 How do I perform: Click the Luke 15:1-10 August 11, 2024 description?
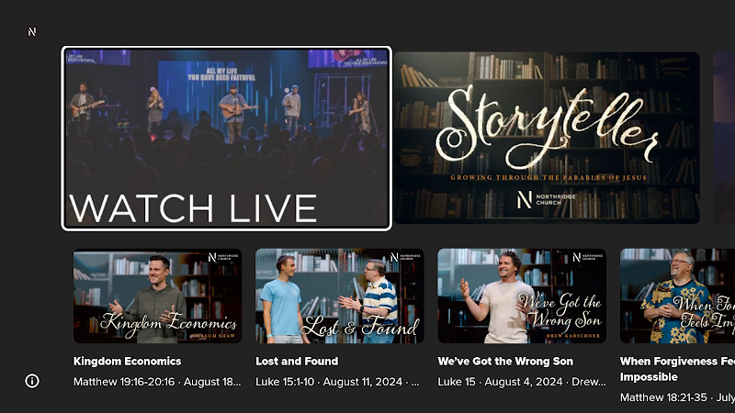(337, 382)
